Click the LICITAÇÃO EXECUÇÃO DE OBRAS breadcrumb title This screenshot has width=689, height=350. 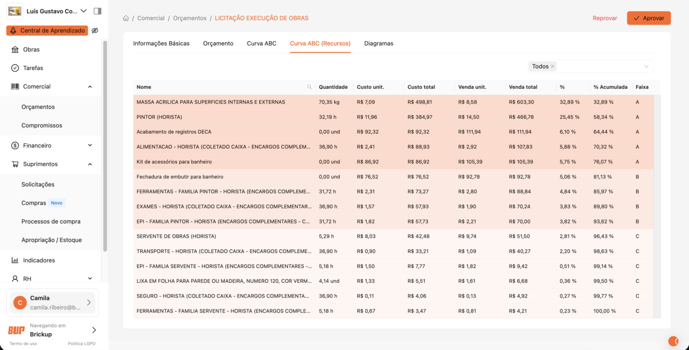tap(262, 18)
